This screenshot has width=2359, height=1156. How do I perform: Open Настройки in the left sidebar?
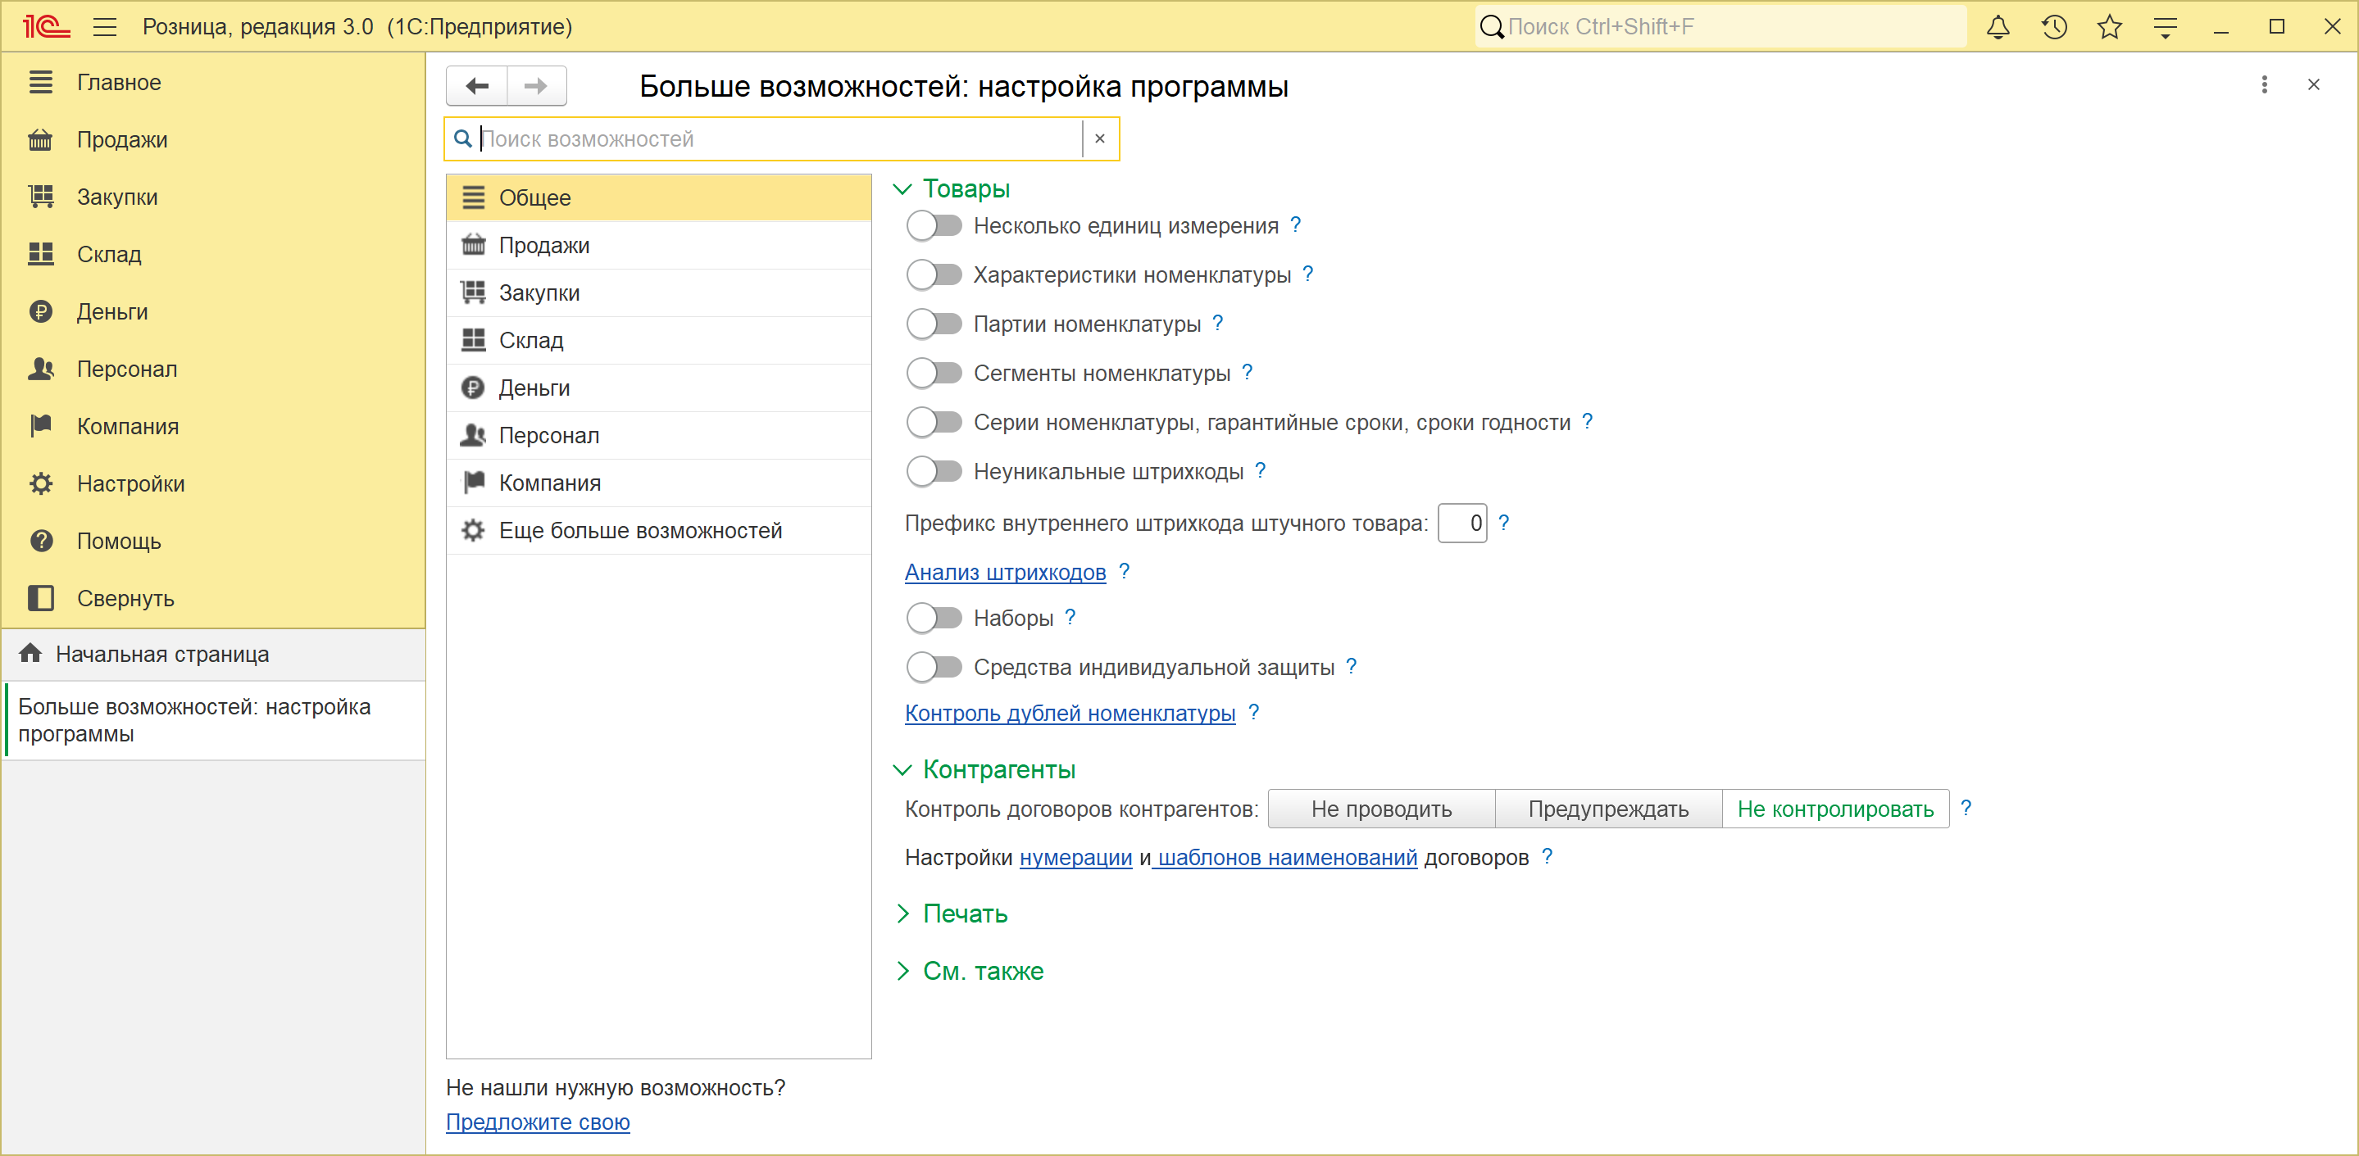click(212, 483)
